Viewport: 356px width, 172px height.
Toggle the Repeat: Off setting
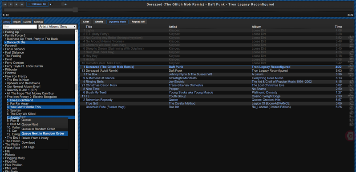138,22
